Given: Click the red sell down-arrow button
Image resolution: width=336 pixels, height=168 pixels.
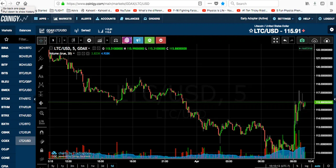Looking at the screenshot, I should coord(161,40).
